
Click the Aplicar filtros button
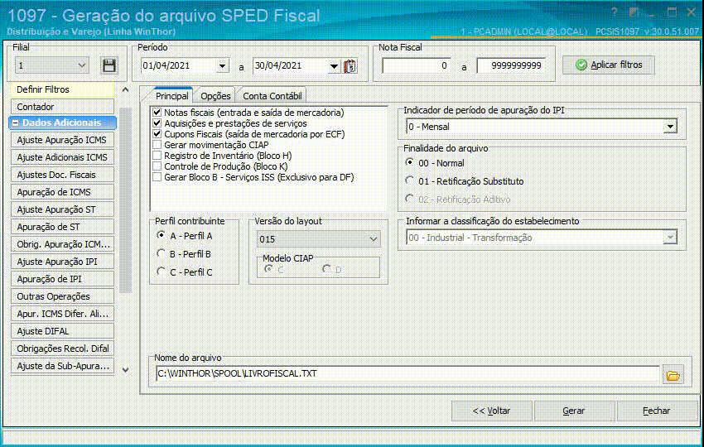point(609,65)
